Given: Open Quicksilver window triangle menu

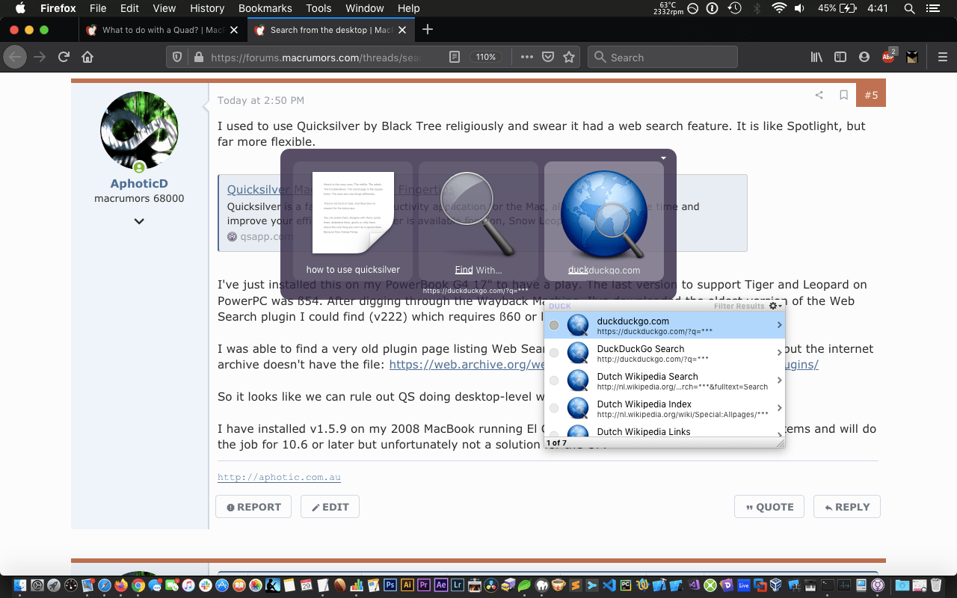Looking at the screenshot, I should tap(663, 158).
